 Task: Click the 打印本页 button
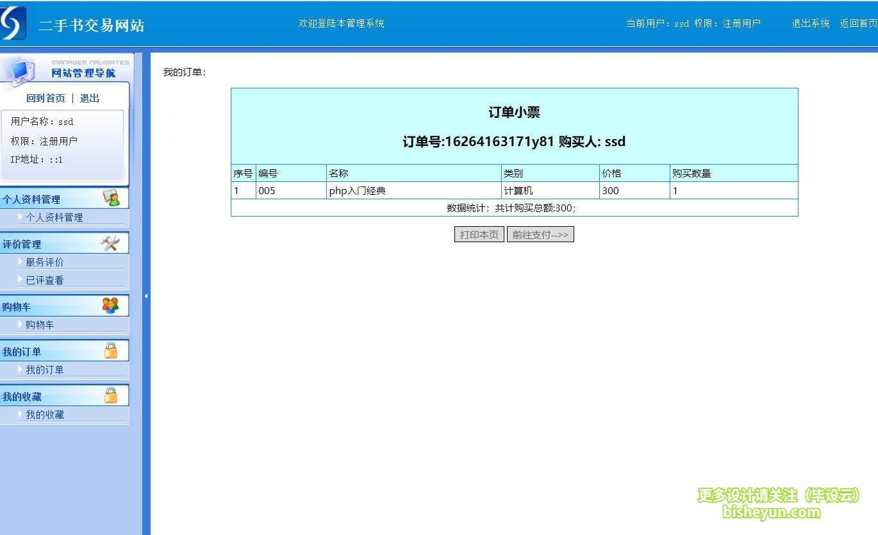(479, 235)
